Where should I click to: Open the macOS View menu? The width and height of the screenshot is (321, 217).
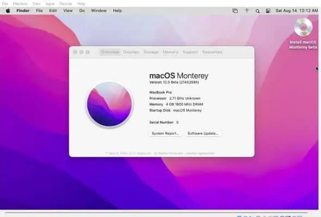pyautogui.click(x=68, y=11)
